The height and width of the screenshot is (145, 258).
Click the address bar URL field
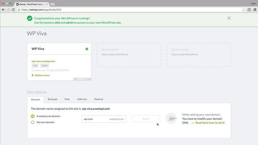tap(131, 10)
